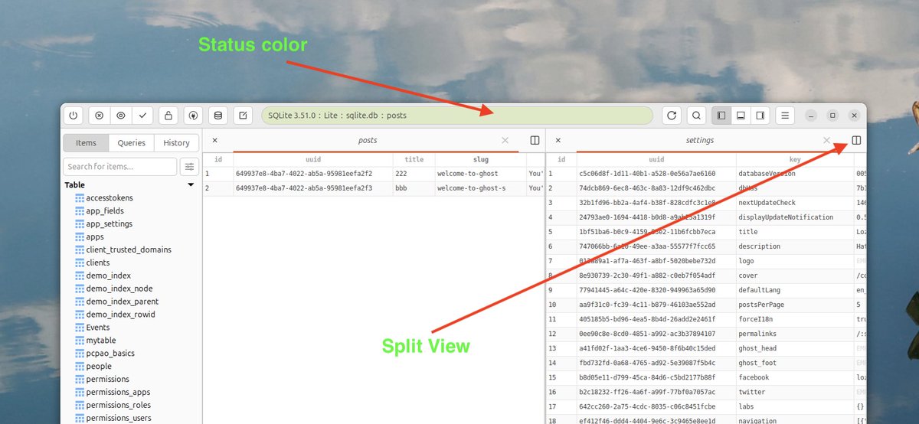
Task: Select the displayUpdateNotification key cell
Action: click(795, 217)
